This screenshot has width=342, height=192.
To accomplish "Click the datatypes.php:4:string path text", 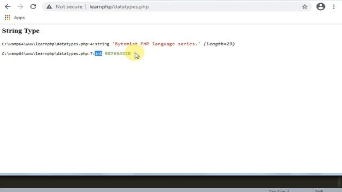I will coord(56,44).
